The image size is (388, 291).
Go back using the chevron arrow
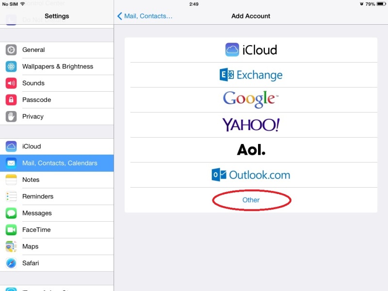pos(119,16)
